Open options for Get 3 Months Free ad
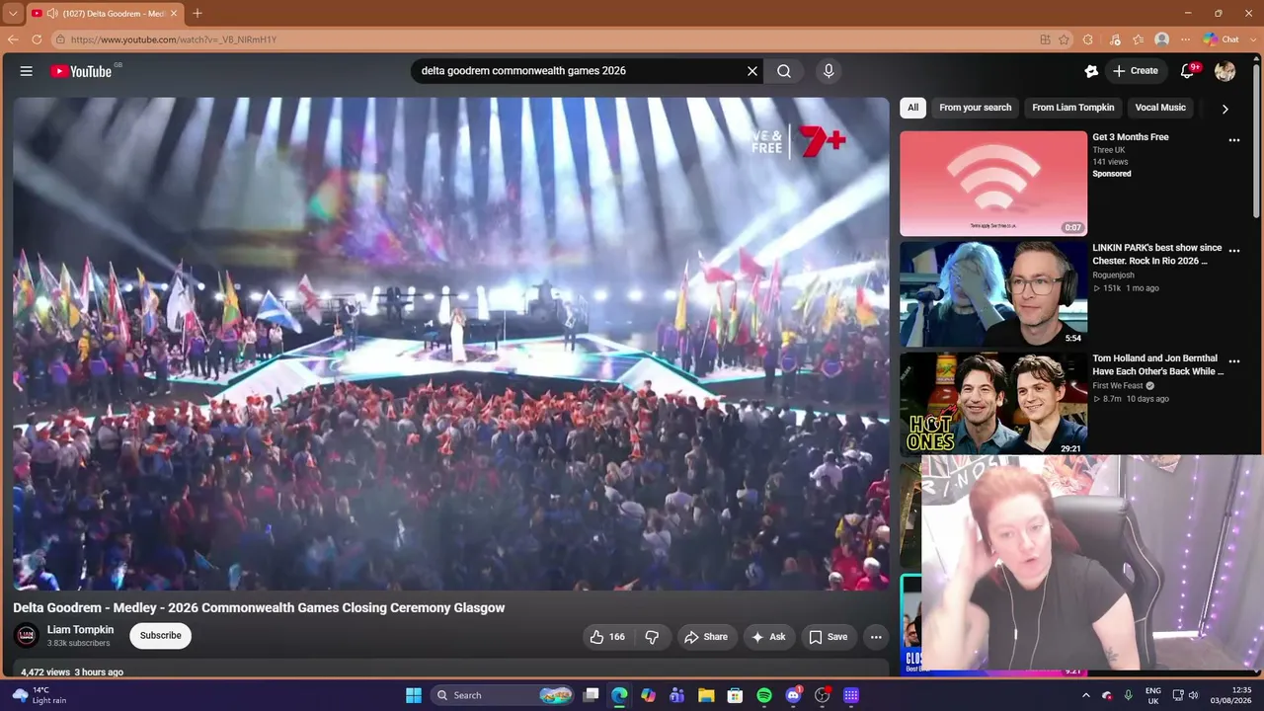Image resolution: width=1264 pixels, height=711 pixels. pyautogui.click(x=1234, y=140)
